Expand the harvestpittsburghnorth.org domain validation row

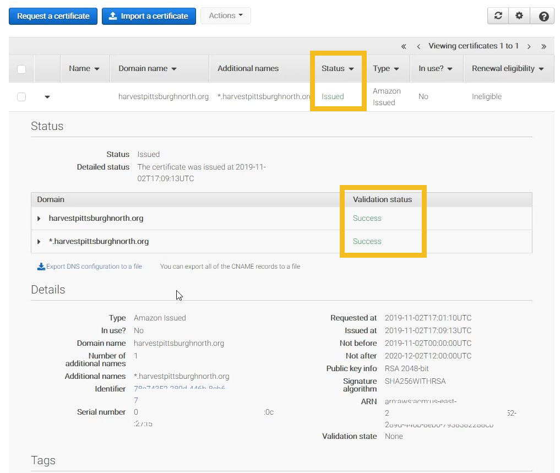(x=39, y=218)
